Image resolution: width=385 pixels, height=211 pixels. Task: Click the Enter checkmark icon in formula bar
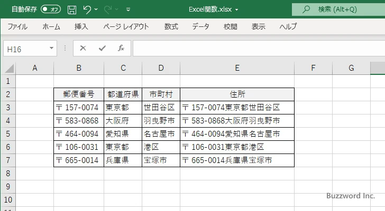point(102,48)
